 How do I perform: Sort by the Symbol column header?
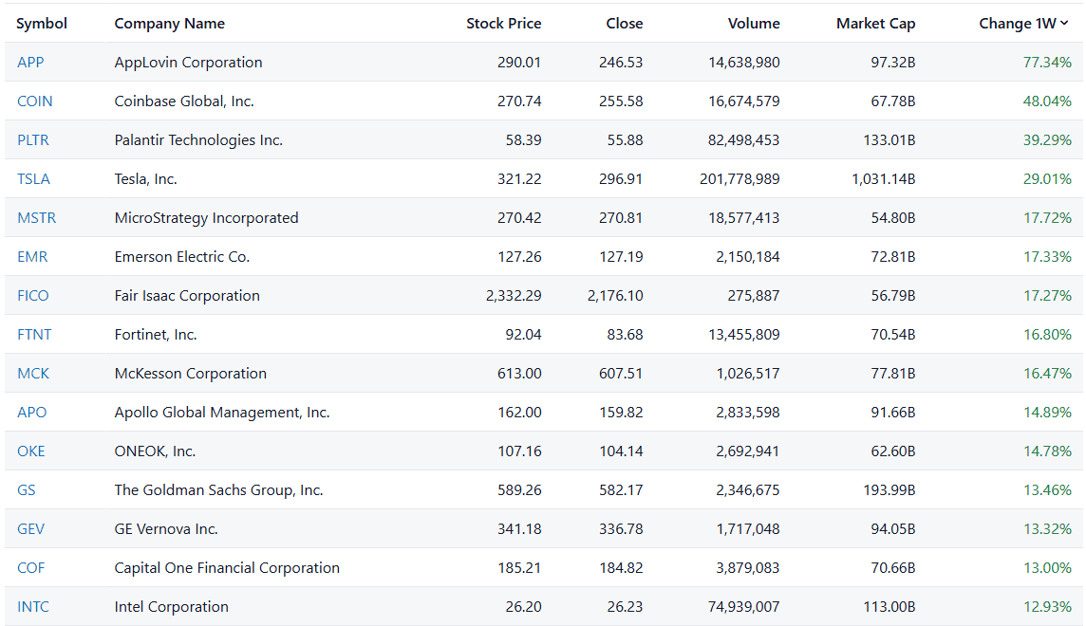point(42,24)
